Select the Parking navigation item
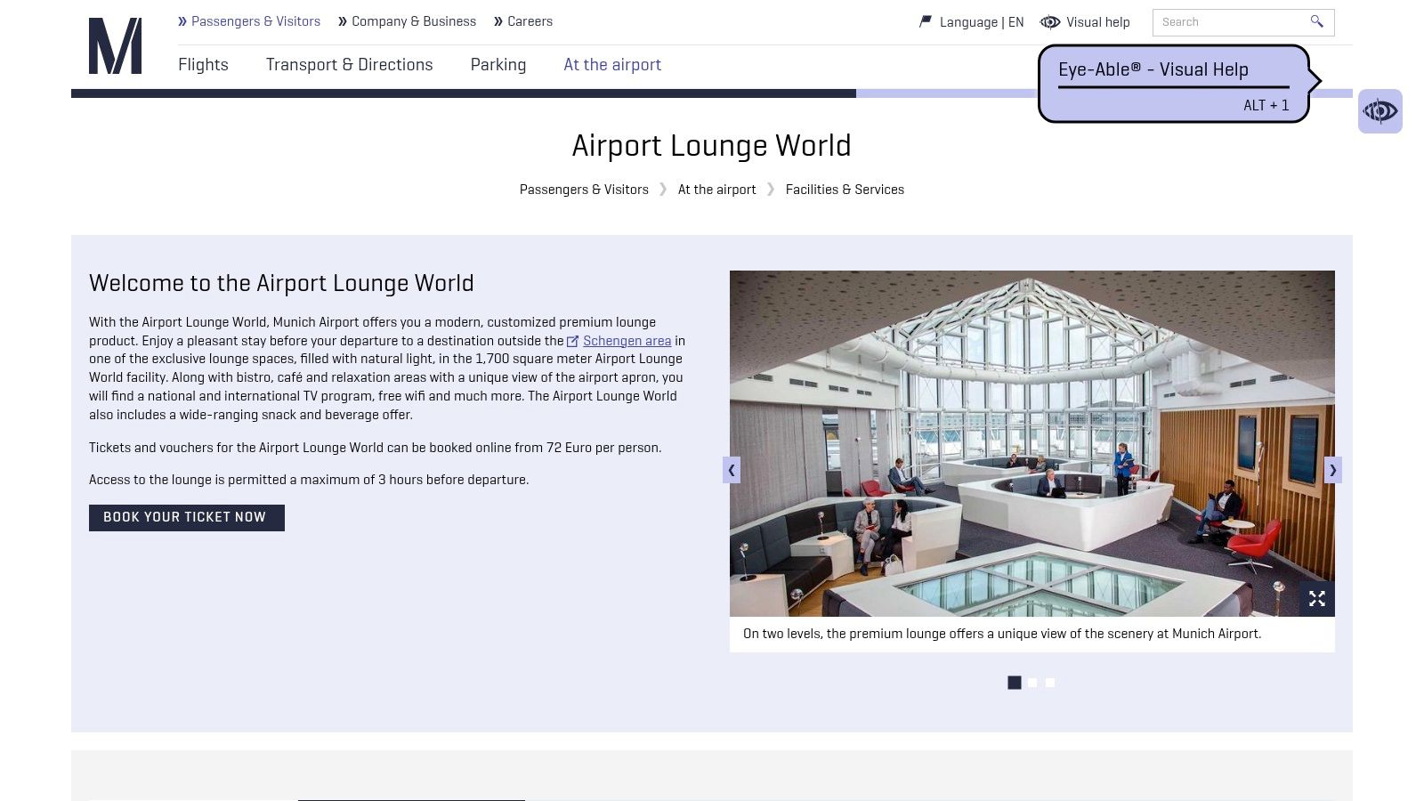 (498, 64)
